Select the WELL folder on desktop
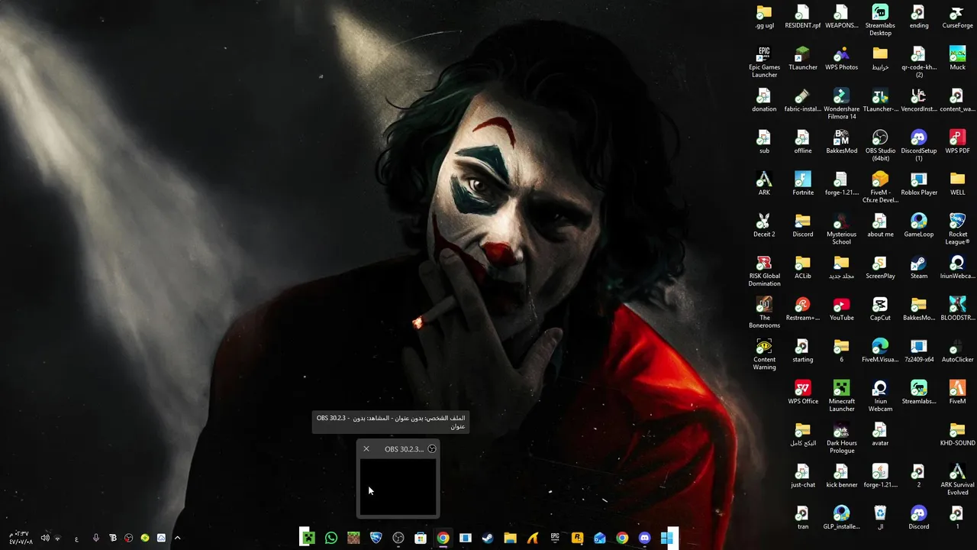977x550 pixels. 957,184
